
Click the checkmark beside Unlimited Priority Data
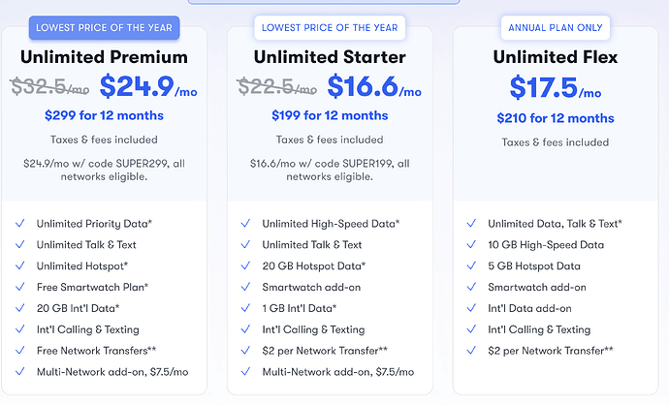tap(19, 224)
